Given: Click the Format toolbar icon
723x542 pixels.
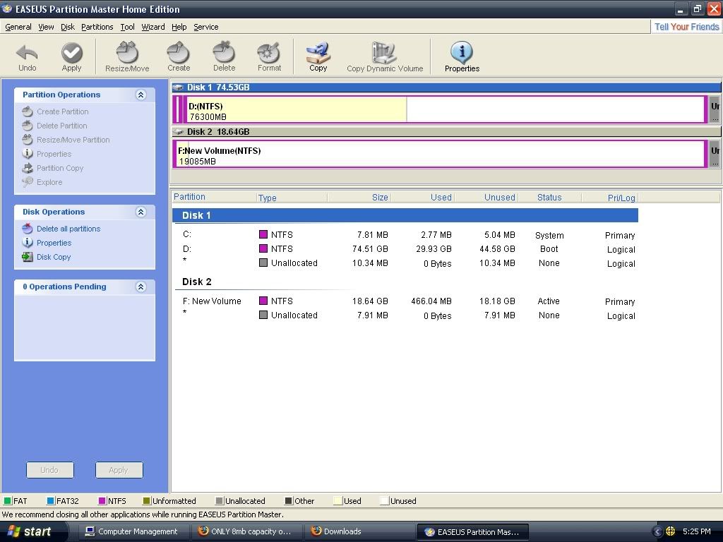Looking at the screenshot, I should pyautogui.click(x=269, y=52).
